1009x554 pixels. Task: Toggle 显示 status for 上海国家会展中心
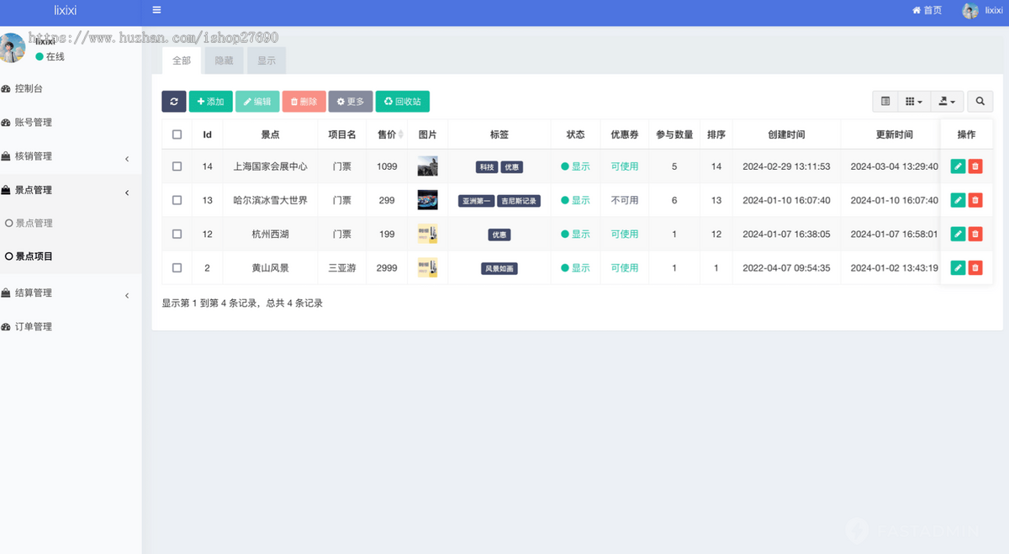point(576,166)
